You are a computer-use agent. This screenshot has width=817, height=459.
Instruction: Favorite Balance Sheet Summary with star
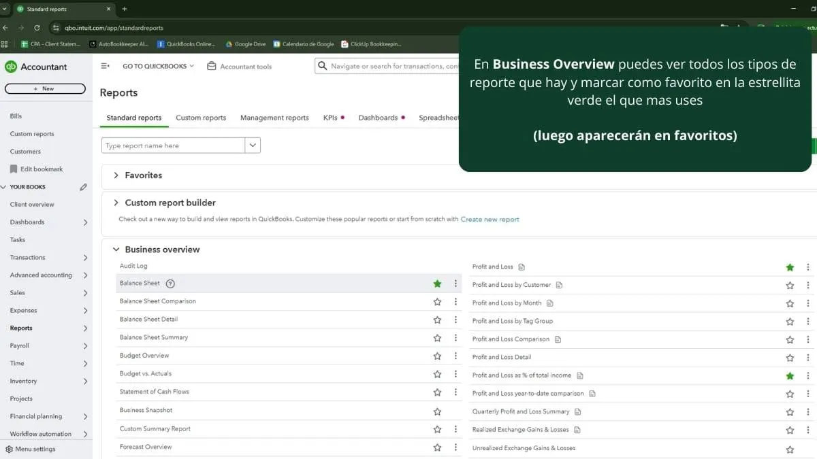(x=437, y=337)
